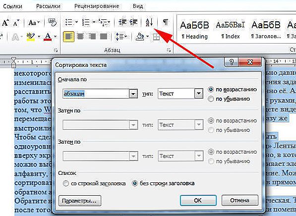This screenshot has width=296, height=216.
Task: Click the Параметры... button
Action: click(80, 201)
